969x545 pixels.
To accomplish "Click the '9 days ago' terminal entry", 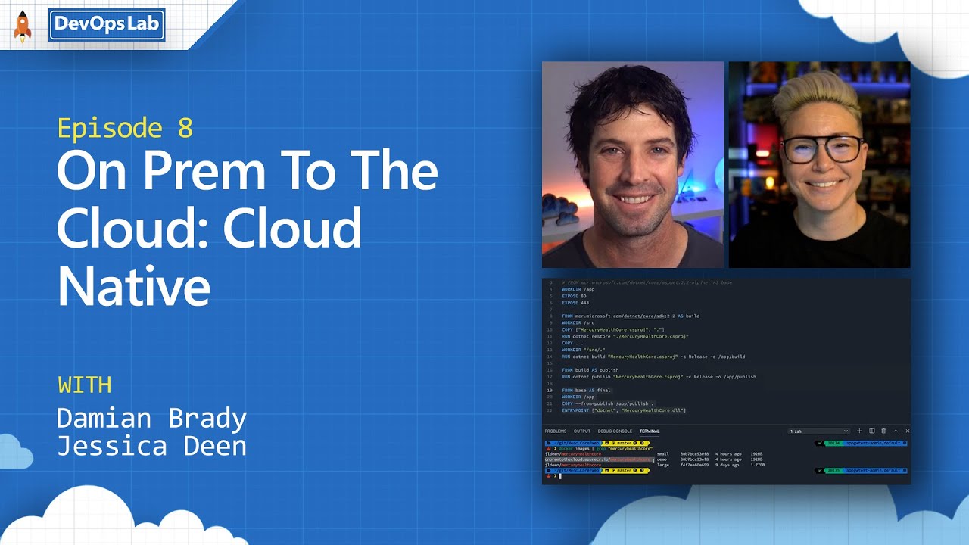I will (x=728, y=465).
